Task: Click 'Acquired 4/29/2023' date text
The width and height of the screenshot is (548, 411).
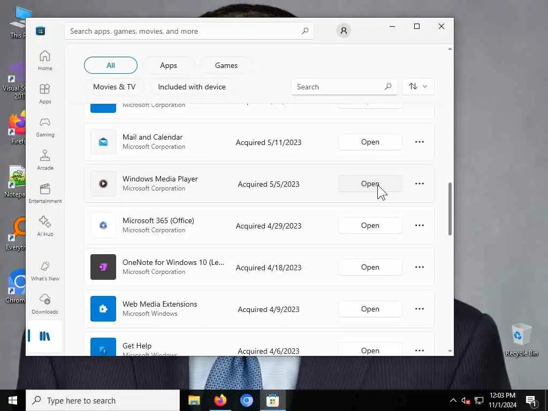Action: coord(269,226)
